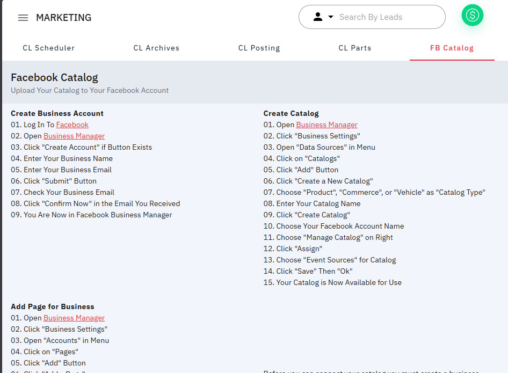508x373 pixels.
Task: Click the Add Page for Business heading
Action: pyautogui.click(x=53, y=306)
